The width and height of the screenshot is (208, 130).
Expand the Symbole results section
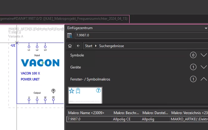[x=203, y=55]
